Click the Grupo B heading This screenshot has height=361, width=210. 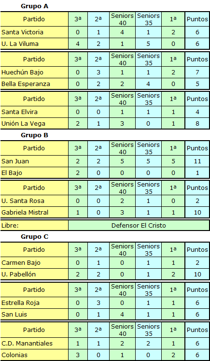point(34,135)
